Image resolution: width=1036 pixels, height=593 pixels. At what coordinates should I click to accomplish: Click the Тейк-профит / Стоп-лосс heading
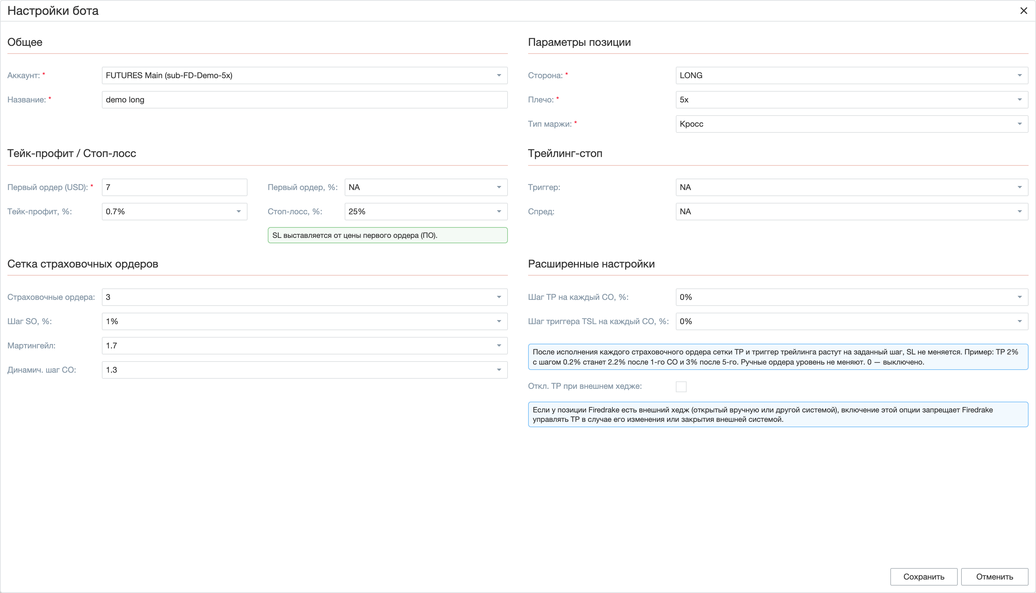pyautogui.click(x=72, y=154)
